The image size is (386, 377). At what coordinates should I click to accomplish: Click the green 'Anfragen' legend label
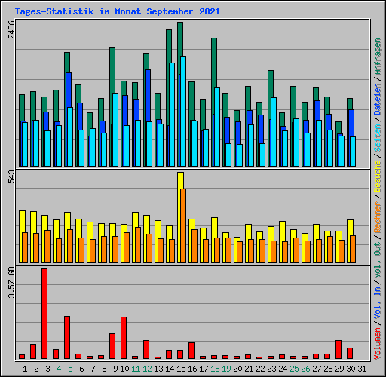pyautogui.click(x=377, y=57)
